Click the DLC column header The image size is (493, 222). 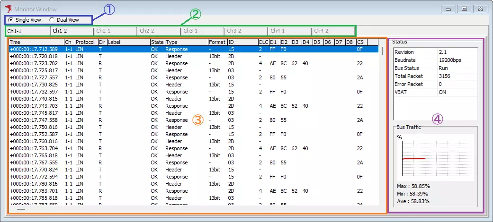tap(263, 42)
